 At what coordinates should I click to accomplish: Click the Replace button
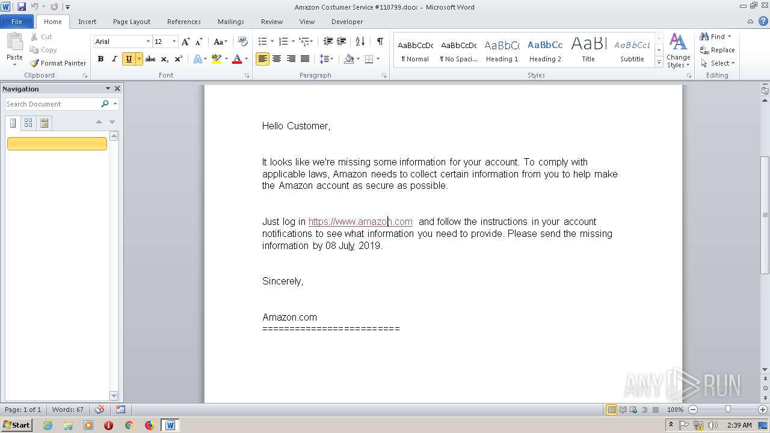[717, 50]
